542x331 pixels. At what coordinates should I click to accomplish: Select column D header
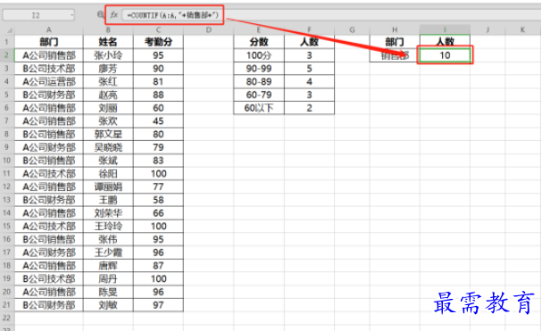click(x=208, y=30)
